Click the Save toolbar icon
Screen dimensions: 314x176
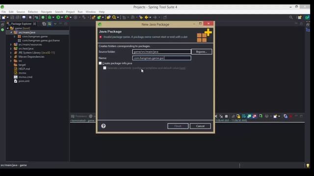click(x=12, y=18)
